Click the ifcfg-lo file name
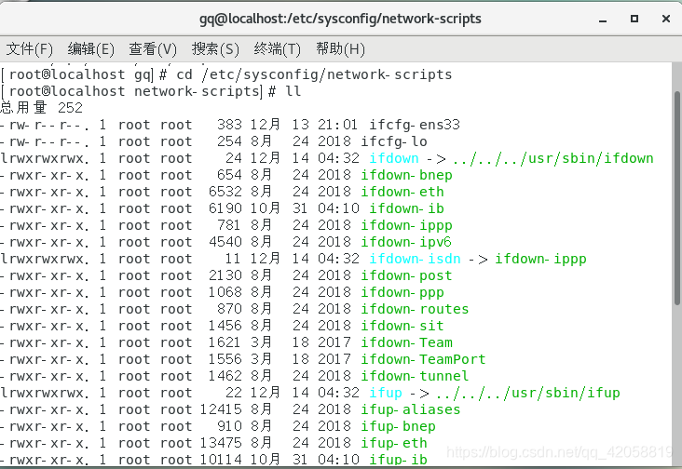 (x=394, y=141)
